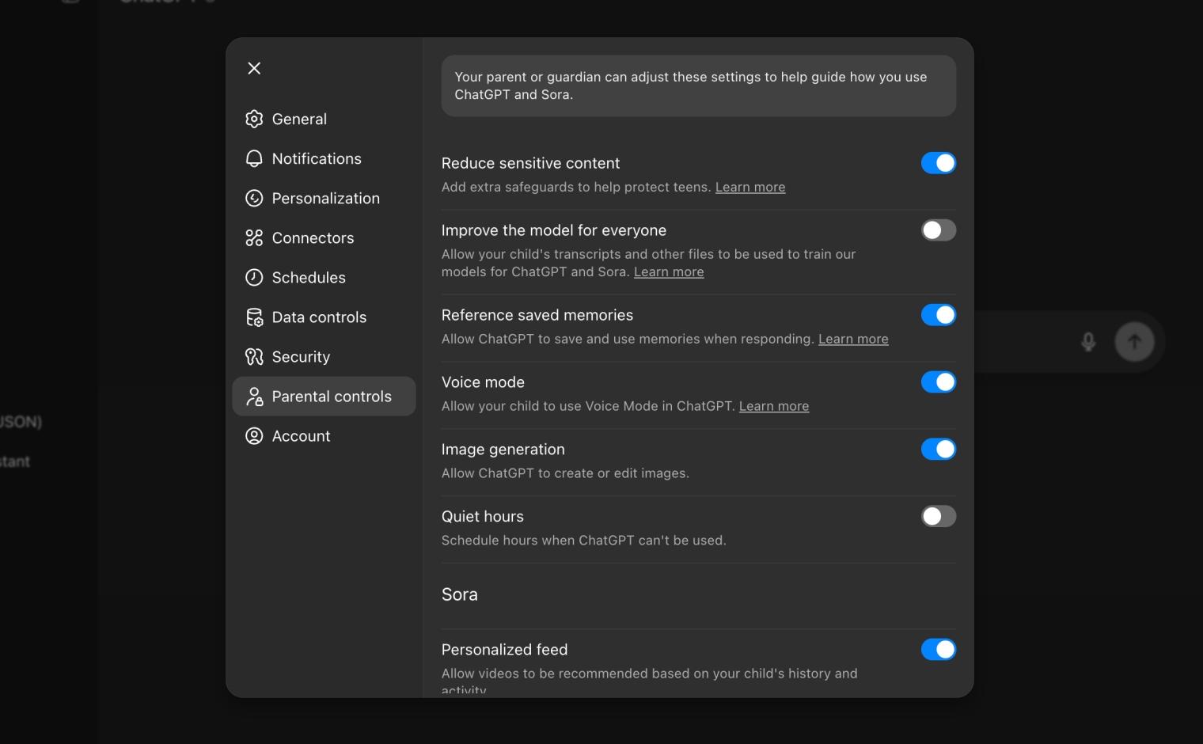Image resolution: width=1203 pixels, height=744 pixels.
Task: Open Personalization settings via its icon
Action: [x=254, y=198]
